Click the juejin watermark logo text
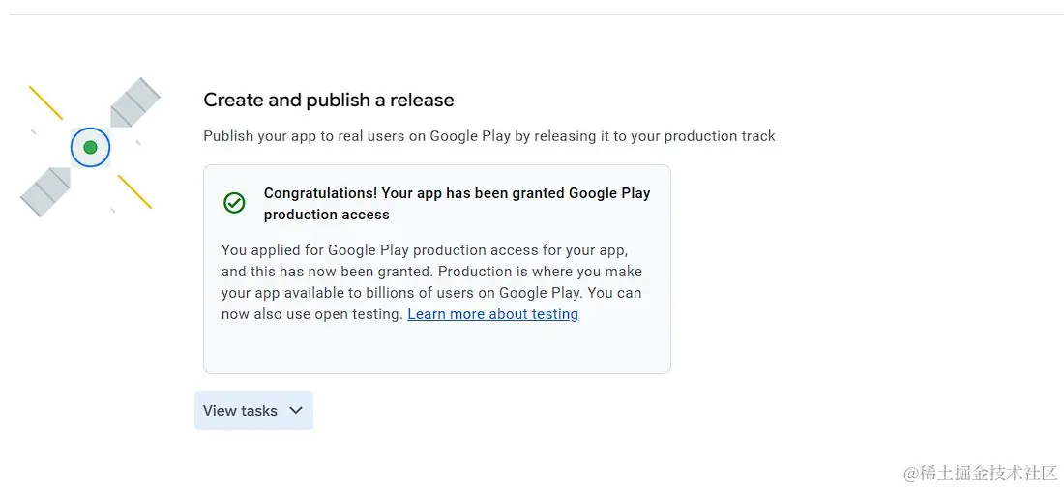This screenshot has width=1064, height=489. tap(980, 473)
